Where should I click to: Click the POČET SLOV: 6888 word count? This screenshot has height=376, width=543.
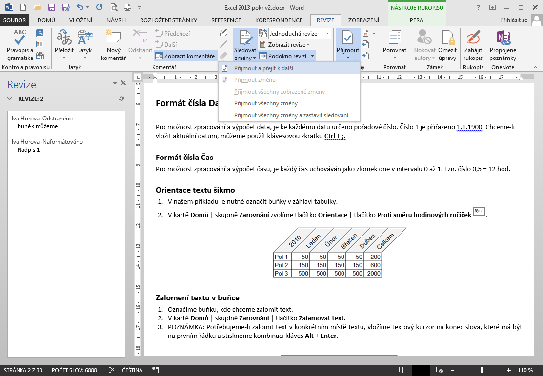pyautogui.click(x=75, y=370)
